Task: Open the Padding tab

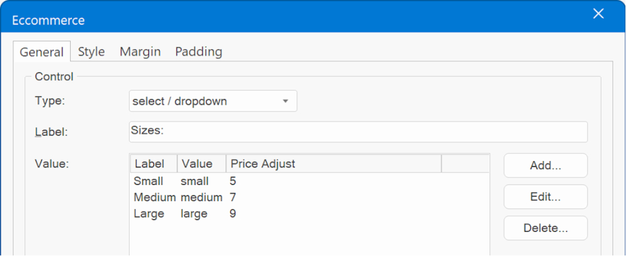Action: 199,52
